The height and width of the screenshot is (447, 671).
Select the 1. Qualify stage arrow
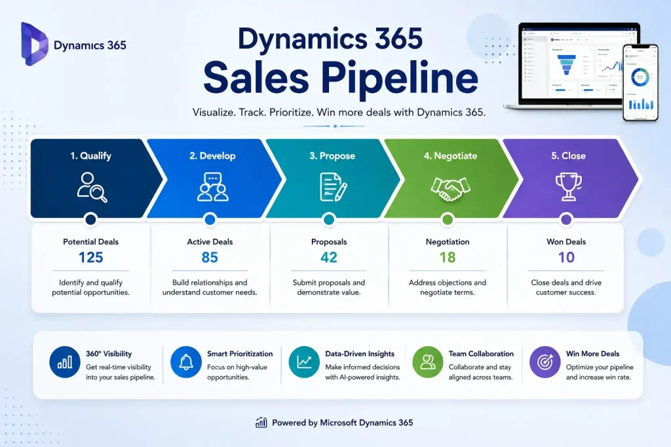click(x=96, y=178)
